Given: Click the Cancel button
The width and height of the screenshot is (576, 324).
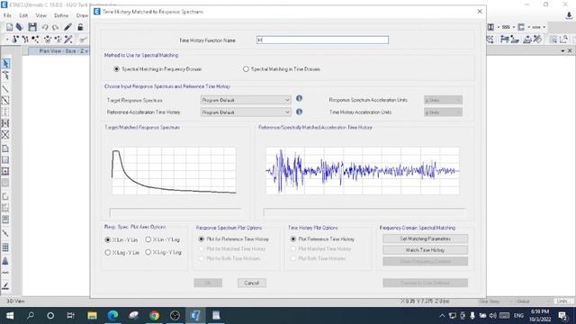Looking at the screenshot, I should click(x=252, y=283).
